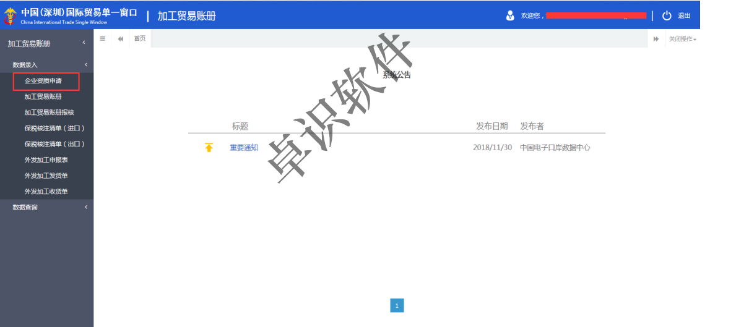Click the power logout icon
This screenshot has width=736, height=327.
pos(667,15)
